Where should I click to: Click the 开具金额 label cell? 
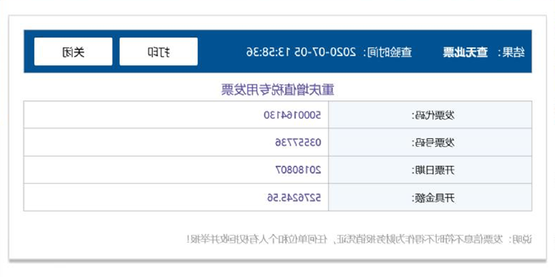[430, 198]
